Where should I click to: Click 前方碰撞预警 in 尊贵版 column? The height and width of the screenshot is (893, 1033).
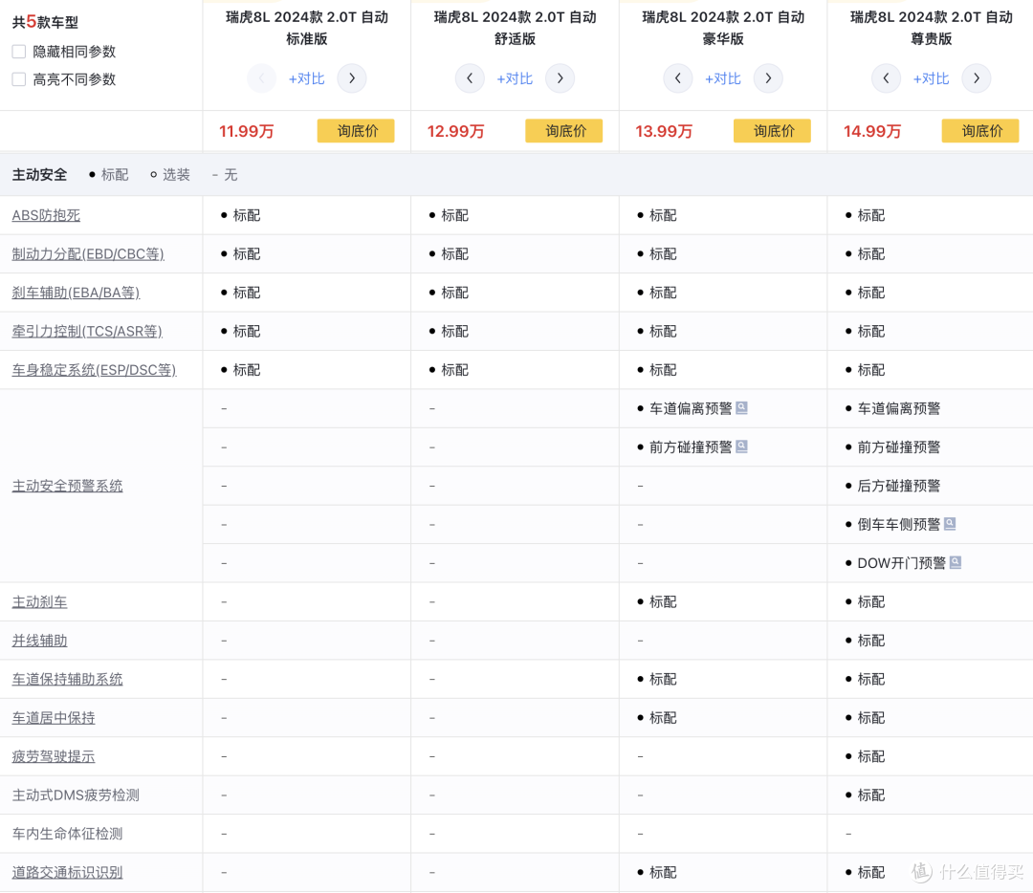(898, 447)
